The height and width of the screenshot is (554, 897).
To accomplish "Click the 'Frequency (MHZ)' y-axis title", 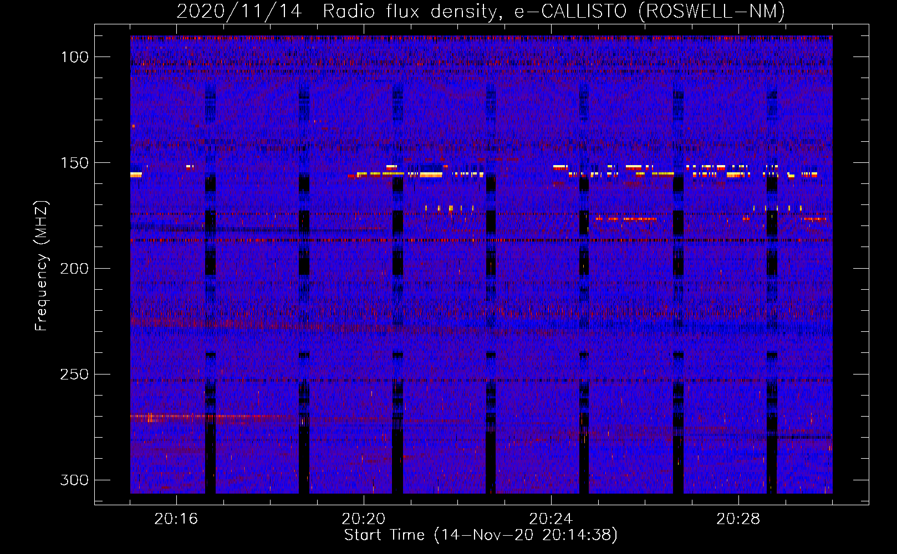I will (42, 266).
